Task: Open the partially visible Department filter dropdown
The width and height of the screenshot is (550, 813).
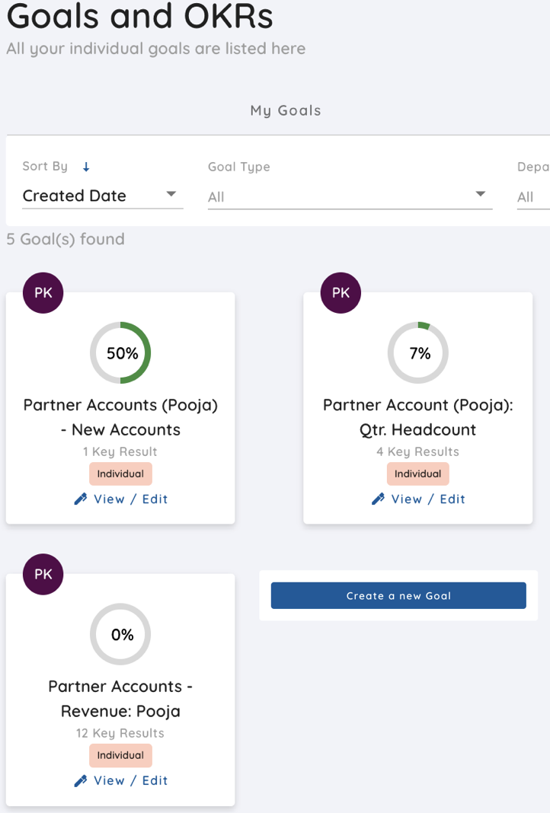Action: coord(532,197)
